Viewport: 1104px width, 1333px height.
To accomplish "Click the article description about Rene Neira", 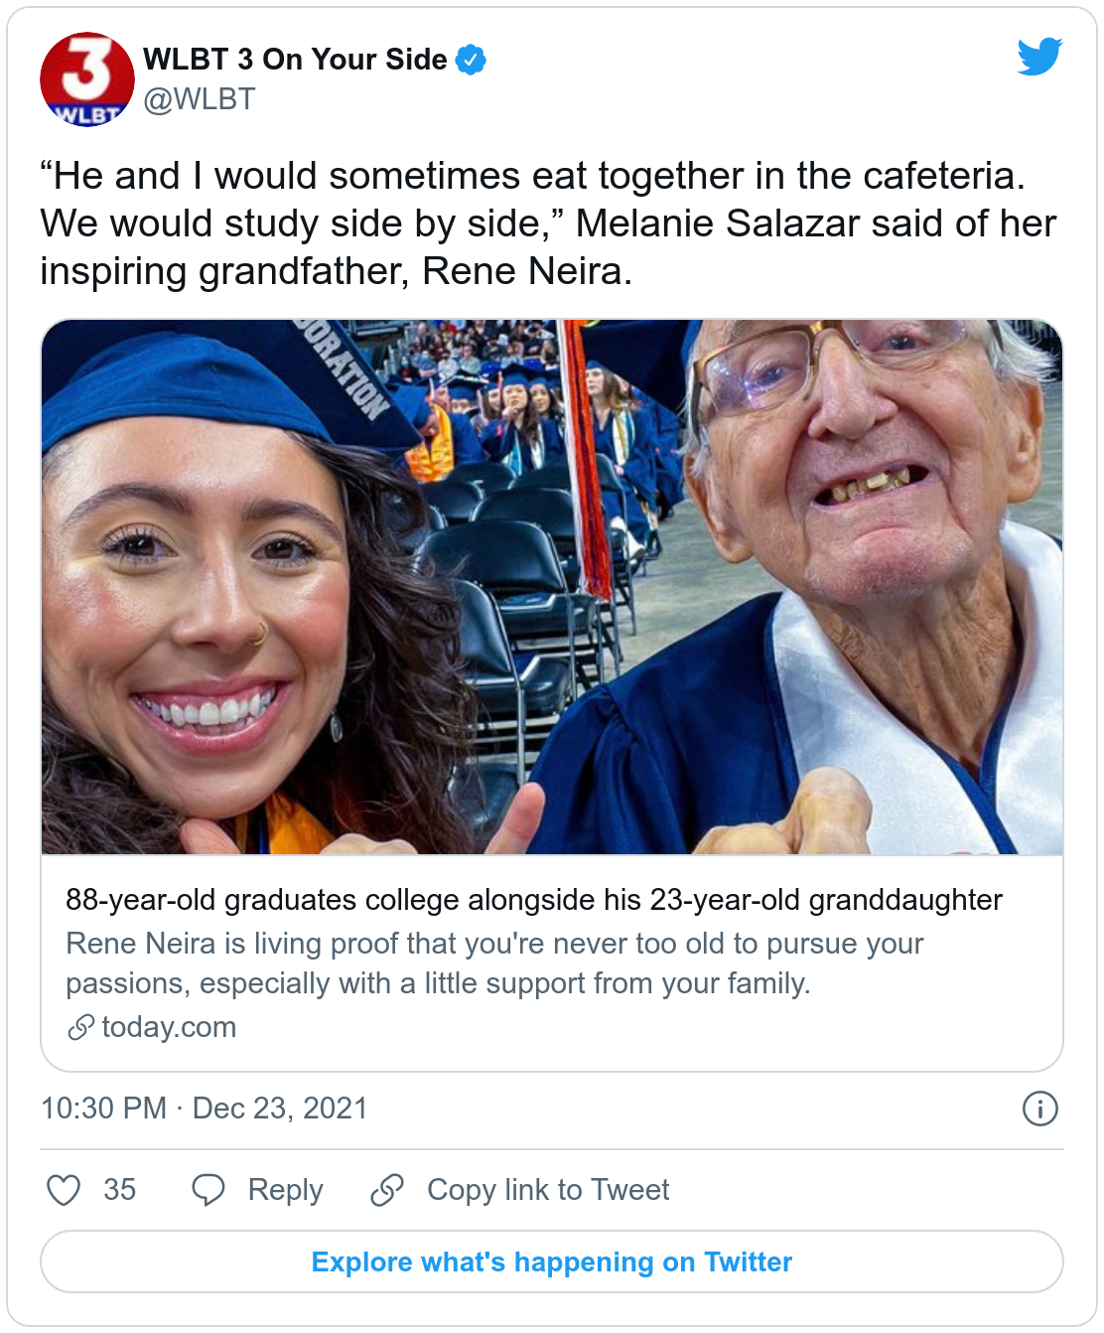I will pos(494,963).
